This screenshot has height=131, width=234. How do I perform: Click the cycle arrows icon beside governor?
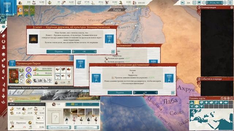coord(21,81)
